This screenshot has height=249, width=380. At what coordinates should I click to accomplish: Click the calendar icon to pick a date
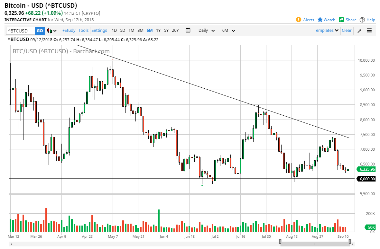click(188, 30)
